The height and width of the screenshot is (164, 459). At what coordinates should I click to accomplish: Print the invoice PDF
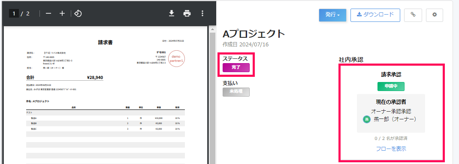coord(187,13)
